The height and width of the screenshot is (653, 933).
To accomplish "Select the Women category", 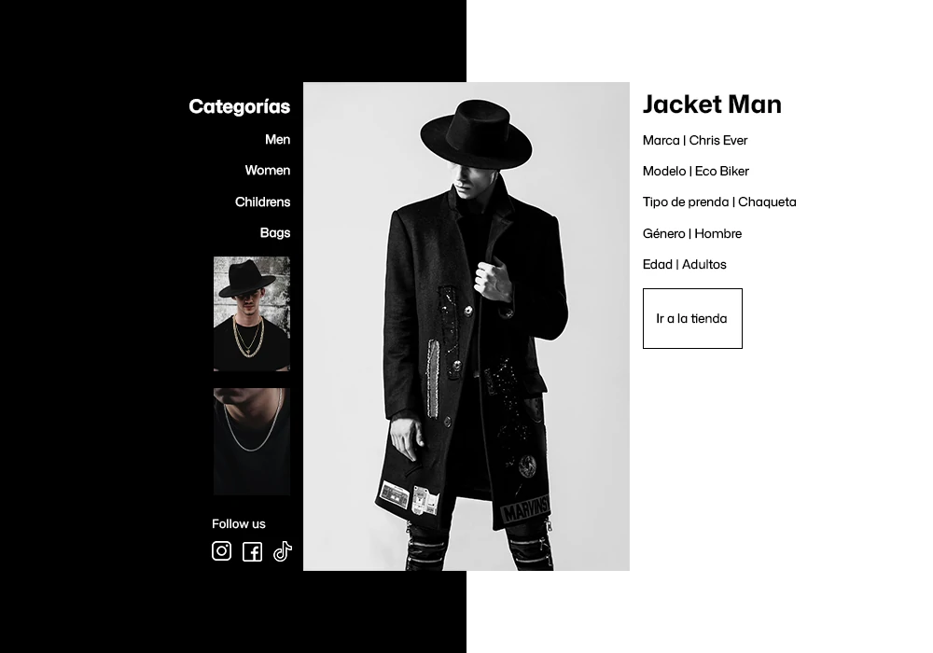I will point(268,171).
